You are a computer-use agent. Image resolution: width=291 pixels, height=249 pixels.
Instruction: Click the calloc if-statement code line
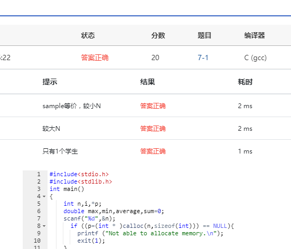[152, 226]
